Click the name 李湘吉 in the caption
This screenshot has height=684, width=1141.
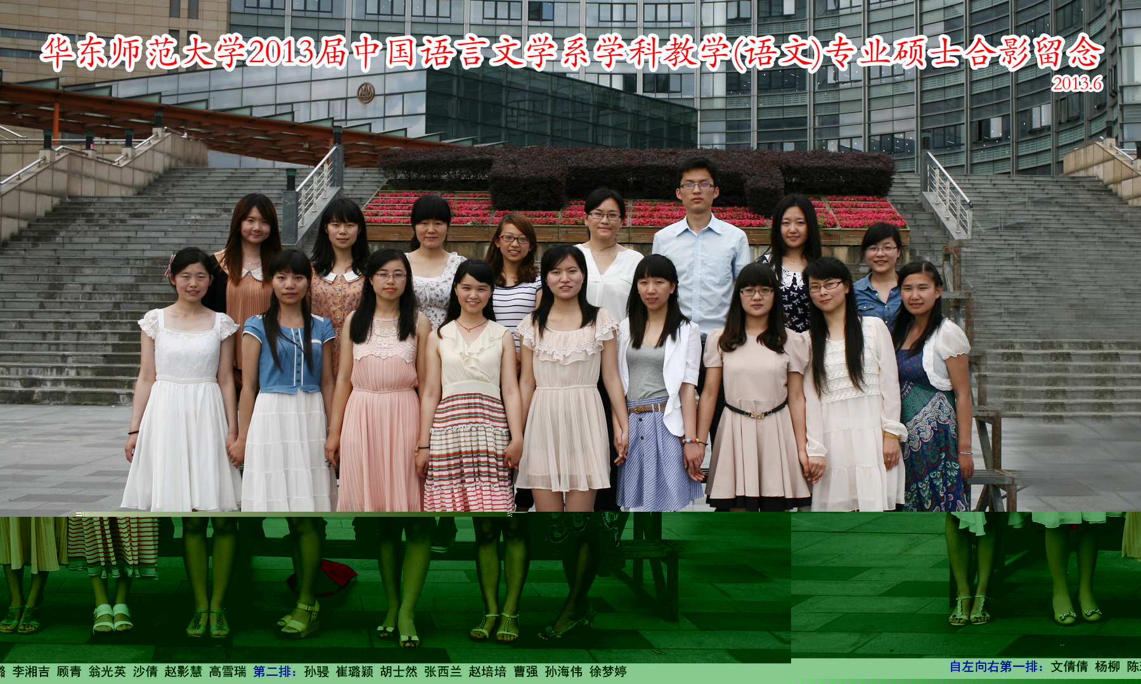(x=30, y=672)
